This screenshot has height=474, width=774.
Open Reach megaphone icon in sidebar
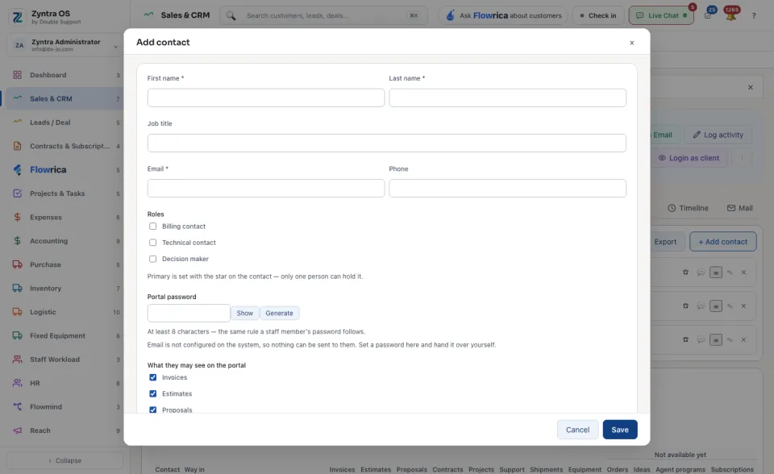(x=17, y=430)
